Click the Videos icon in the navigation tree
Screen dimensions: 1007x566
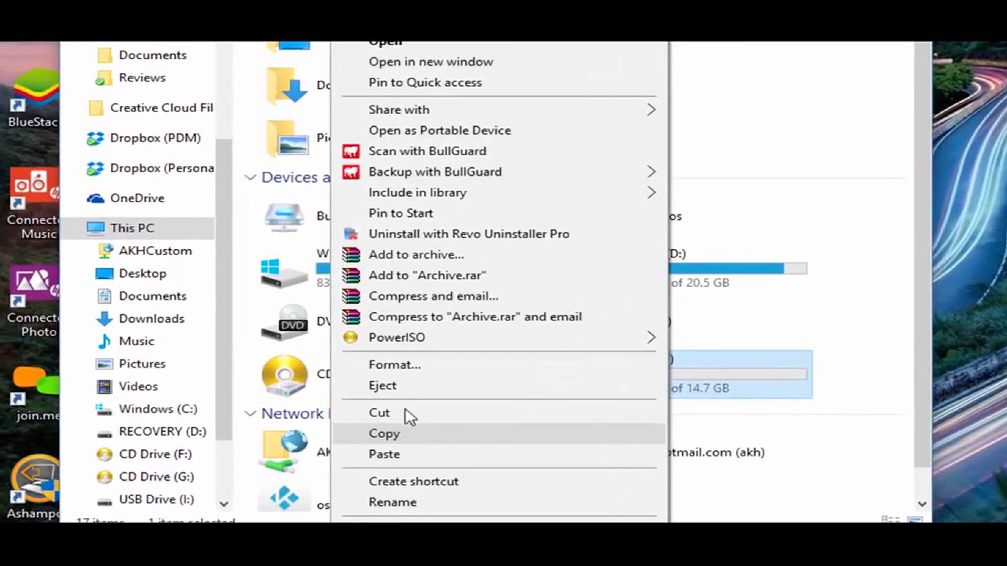pos(104,387)
